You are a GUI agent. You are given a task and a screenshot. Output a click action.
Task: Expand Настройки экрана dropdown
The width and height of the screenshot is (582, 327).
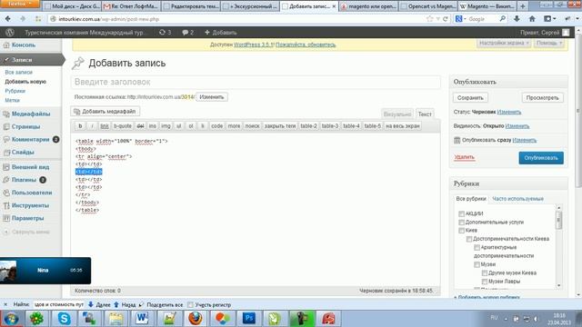[x=504, y=43]
